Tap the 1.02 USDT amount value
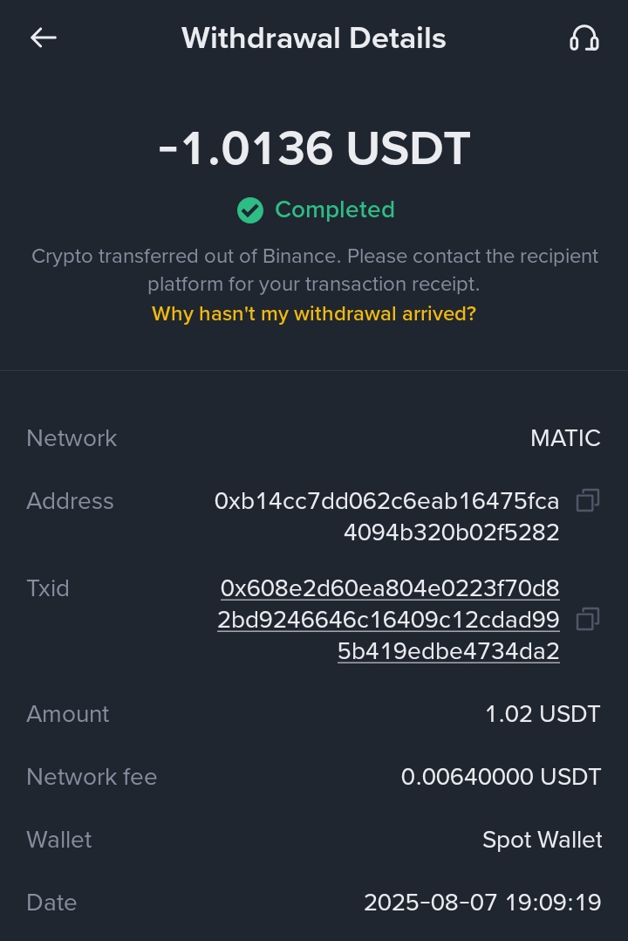Image resolution: width=628 pixels, height=941 pixels. click(x=543, y=714)
